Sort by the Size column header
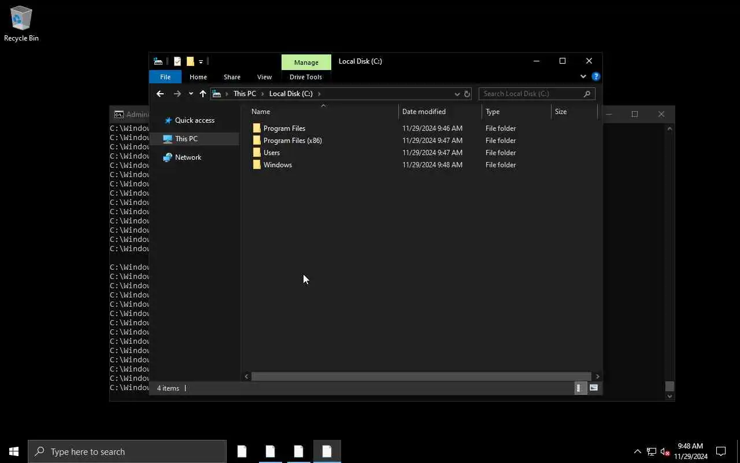 click(574, 112)
